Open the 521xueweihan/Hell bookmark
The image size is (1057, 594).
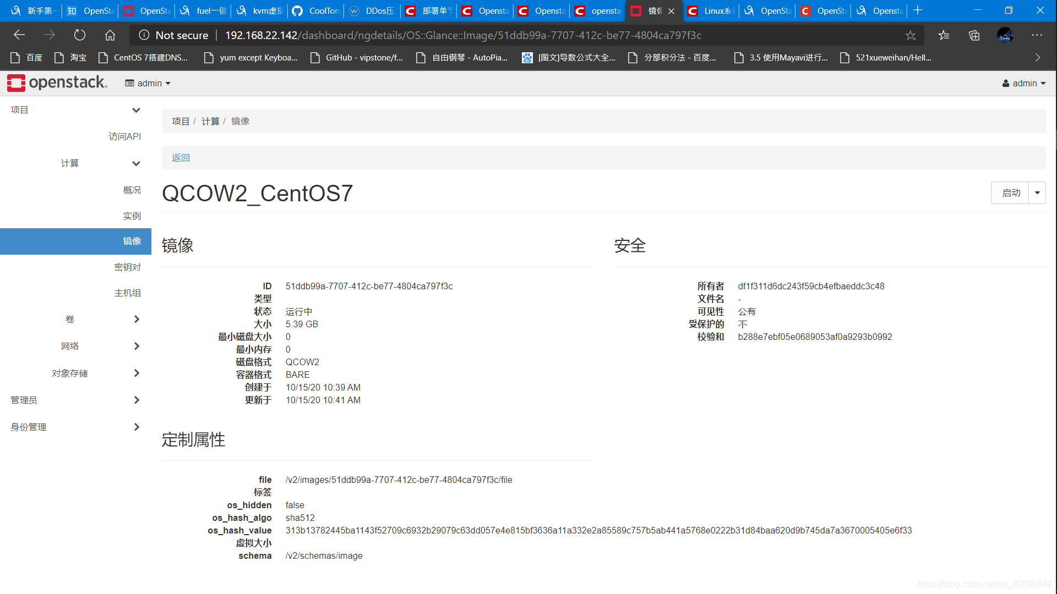[x=886, y=57]
